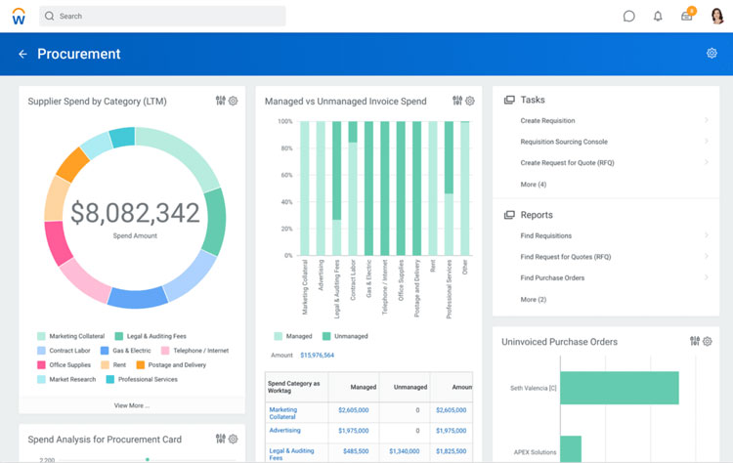Toggle the Managed legend entry
This screenshot has width=733, height=463.
pos(292,336)
